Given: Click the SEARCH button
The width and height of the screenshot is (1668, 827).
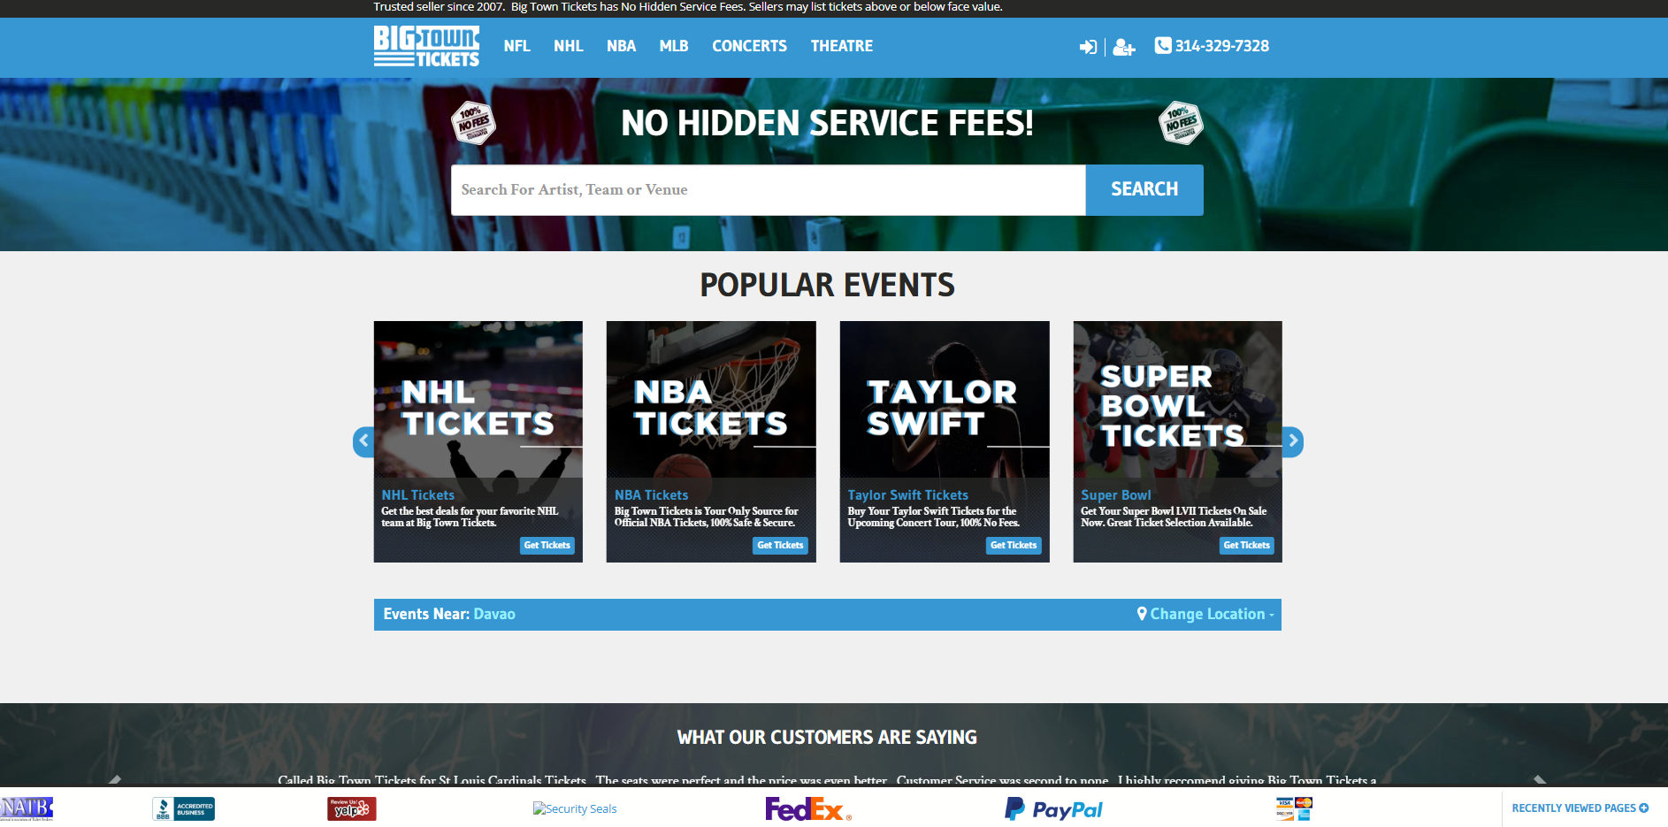Looking at the screenshot, I should tap(1144, 189).
